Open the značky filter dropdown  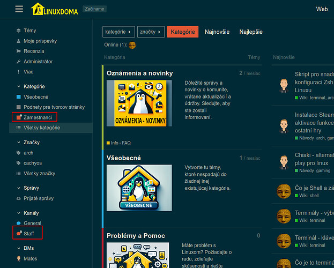[x=151, y=32]
